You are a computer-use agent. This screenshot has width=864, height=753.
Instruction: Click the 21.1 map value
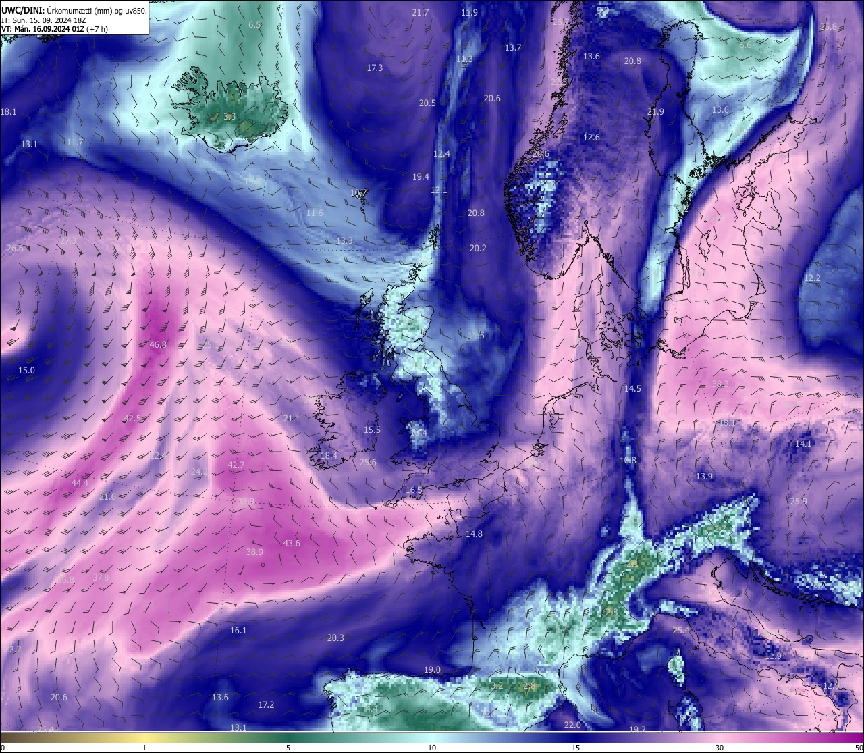tap(292, 418)
